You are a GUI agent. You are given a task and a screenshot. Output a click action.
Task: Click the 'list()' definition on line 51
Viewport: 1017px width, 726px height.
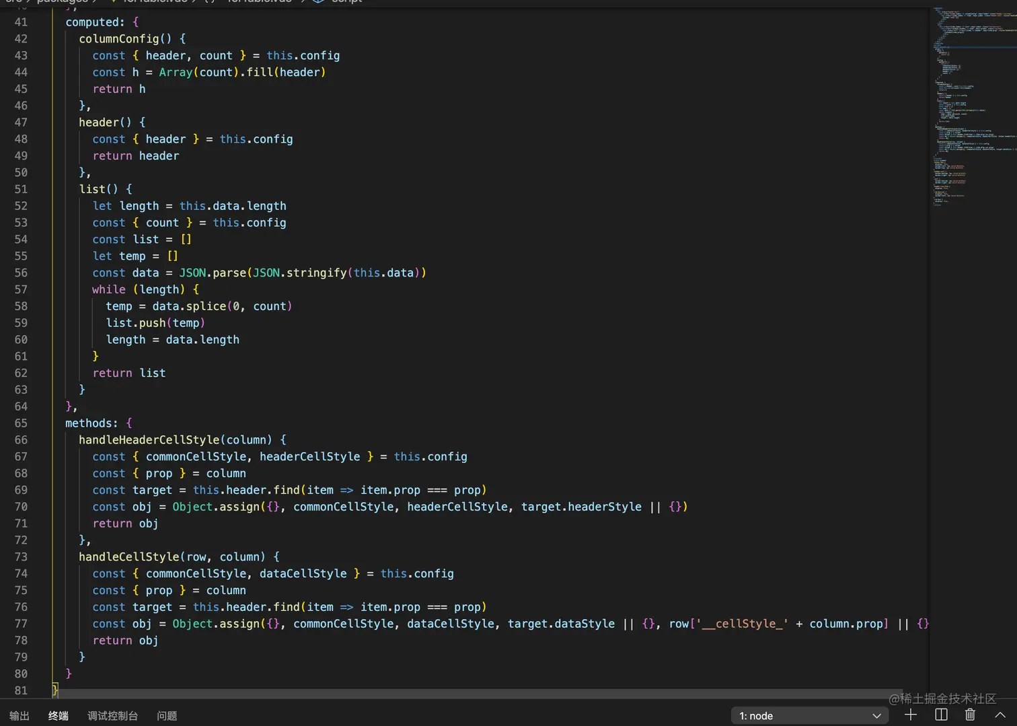pyautogui.click(x=98, y=189)
